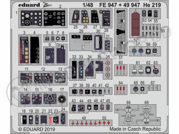179x134 pixels.
Task: Select the black gauge panel part 2
Action: pos(54,18)
